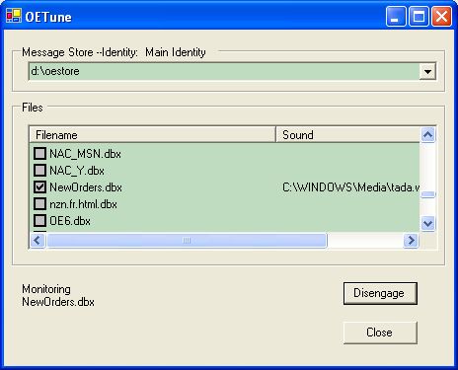Image resolution: width=458 pixels, height=370 pixels.
Task: Maximize the OETune window
Action: tap(419, 16)
